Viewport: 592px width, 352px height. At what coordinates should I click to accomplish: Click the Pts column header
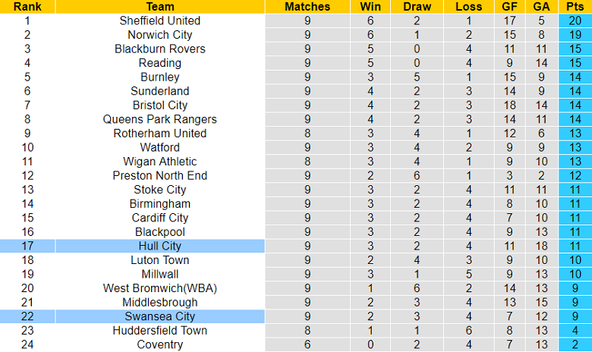point(574,6)
